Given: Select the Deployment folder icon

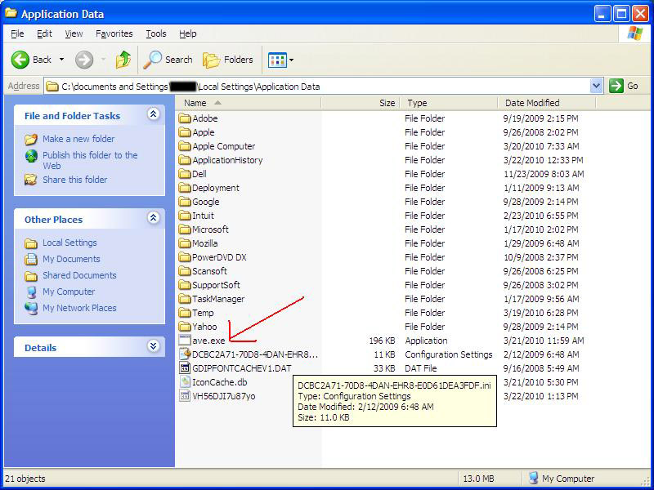Looking at the screenshot, I should tap(185, 188).
